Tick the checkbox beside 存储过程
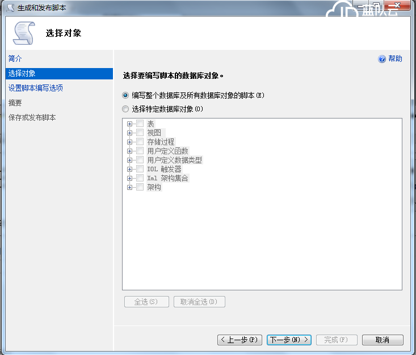The width and height of the screenshot is (416, 355). (140, 142)
